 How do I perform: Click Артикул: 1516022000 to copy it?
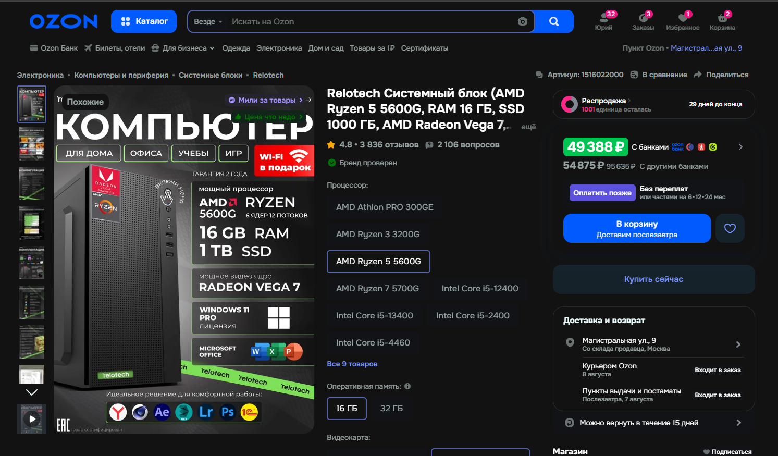585,75
